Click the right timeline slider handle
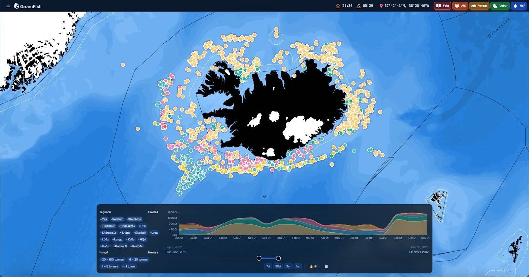This screenshot has height=277, width=529. click(x=278, y=258)
